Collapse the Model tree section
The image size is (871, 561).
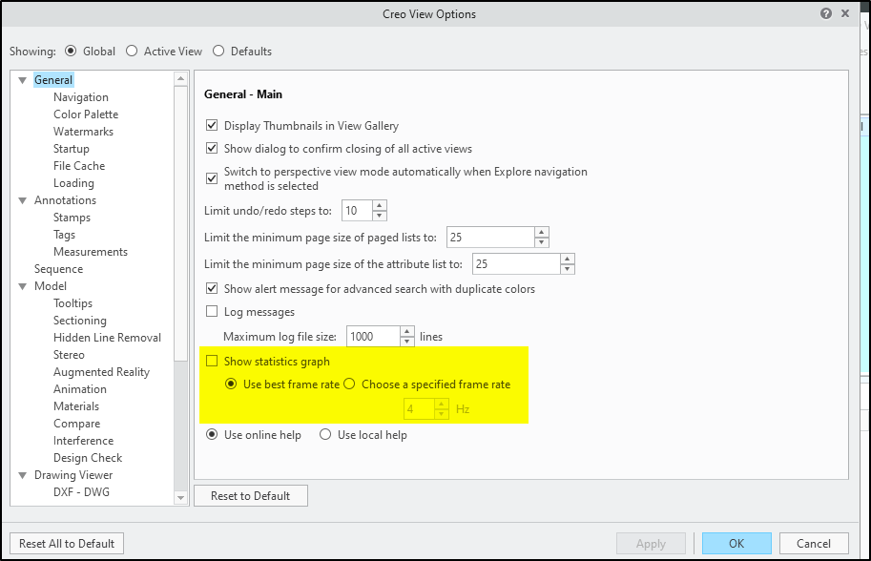(21, 285)
